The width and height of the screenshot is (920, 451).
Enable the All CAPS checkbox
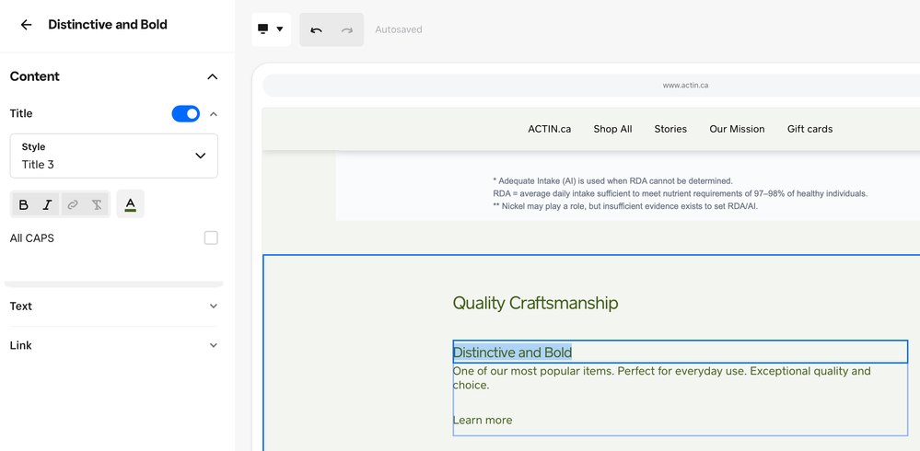(x=211, y=238)
